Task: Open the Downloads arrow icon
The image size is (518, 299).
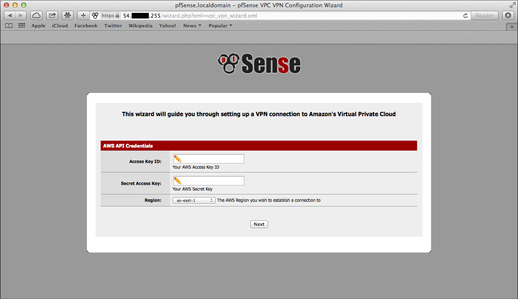Action: click(x=508, y=15)
